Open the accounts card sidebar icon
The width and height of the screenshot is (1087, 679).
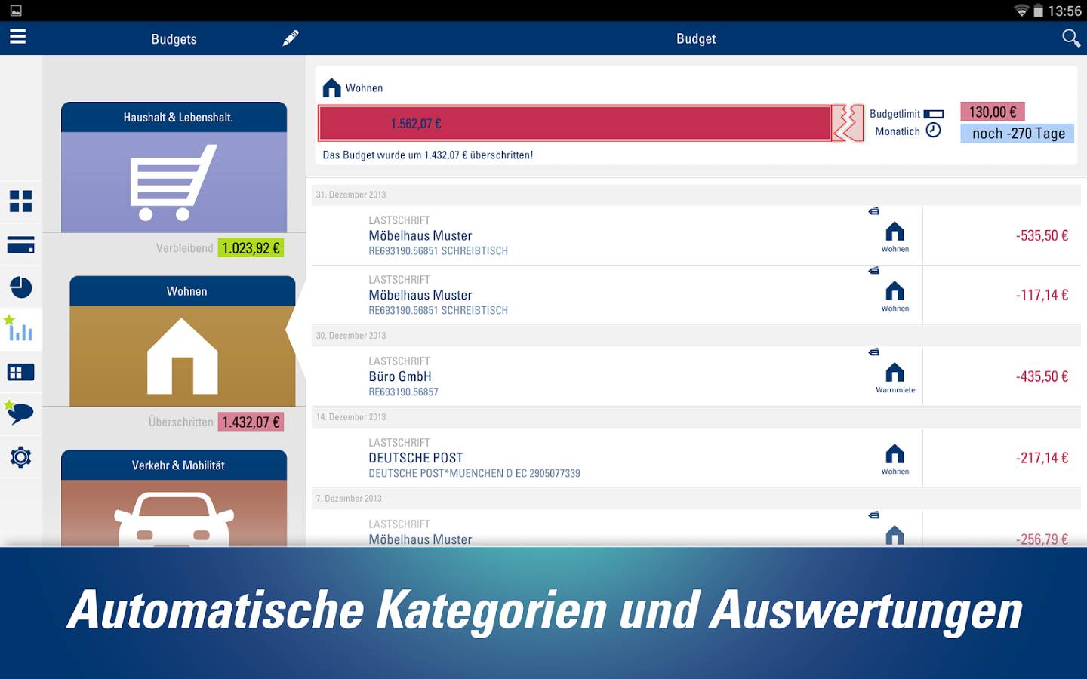[x=20, y=245]
